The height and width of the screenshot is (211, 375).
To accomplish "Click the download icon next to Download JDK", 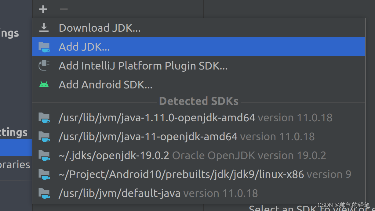I will (x=44, y=27).
